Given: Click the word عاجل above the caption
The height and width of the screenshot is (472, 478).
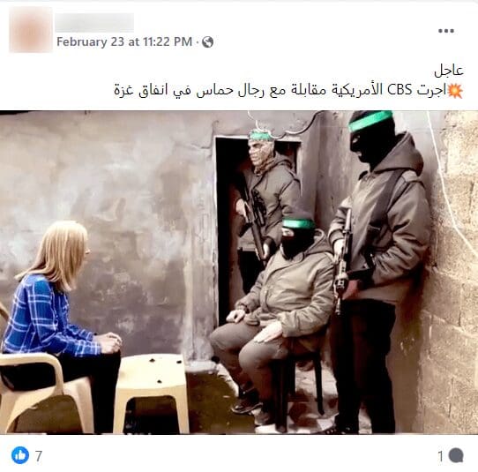Looking at the screenshot, I should [x=449, y=71].
